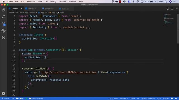Screen dimensions: 179x100
Task: Click line number 15 in gutter
Action: [x=14, y=69]
